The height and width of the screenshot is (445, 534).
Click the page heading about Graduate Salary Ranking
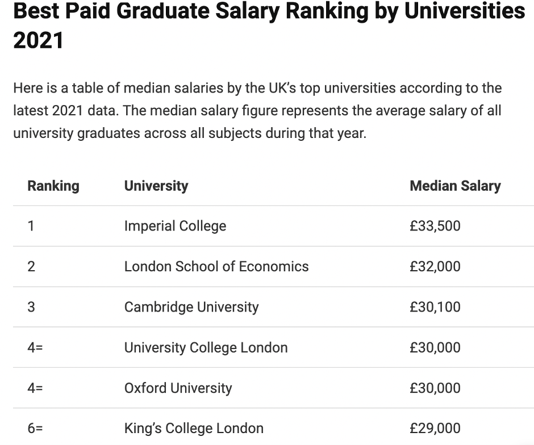269,26
